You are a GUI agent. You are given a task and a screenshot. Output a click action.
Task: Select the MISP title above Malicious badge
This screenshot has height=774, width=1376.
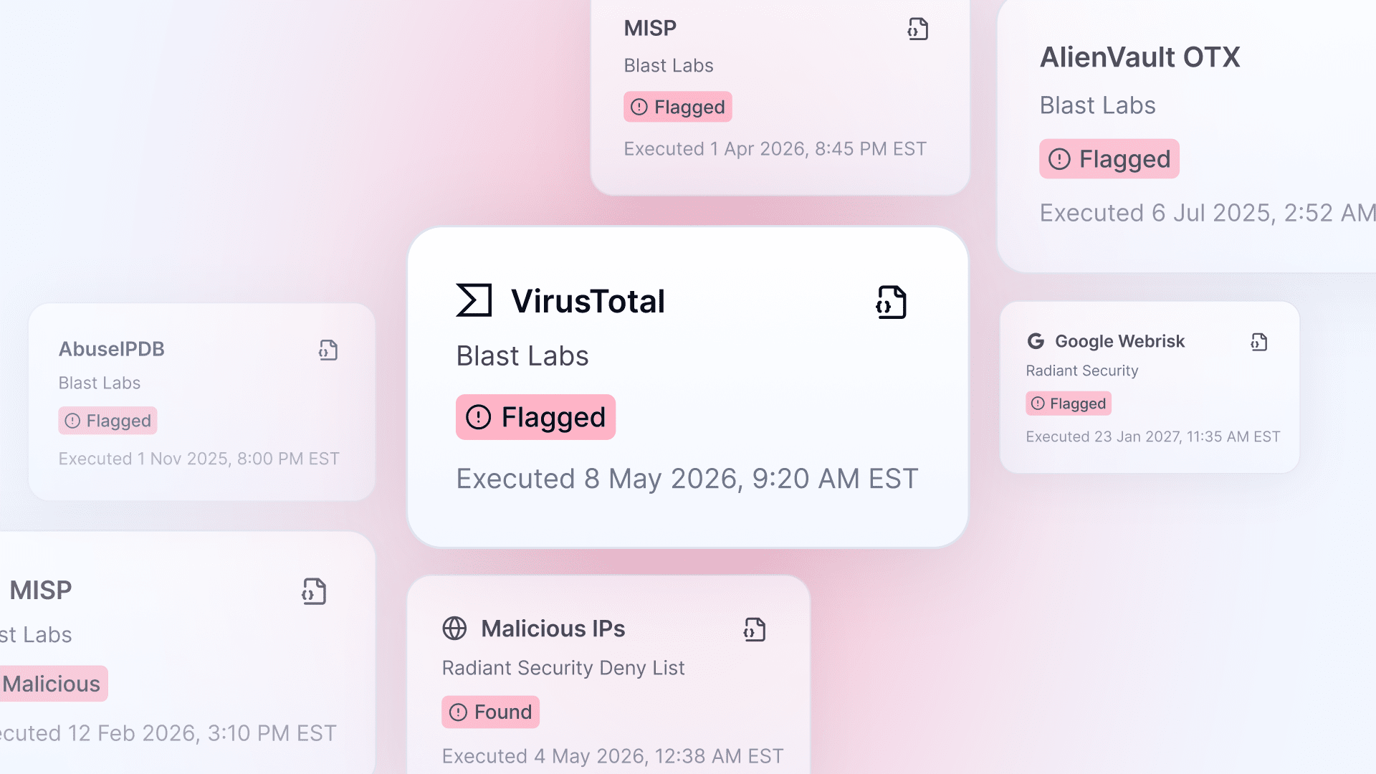click(41, 591)
